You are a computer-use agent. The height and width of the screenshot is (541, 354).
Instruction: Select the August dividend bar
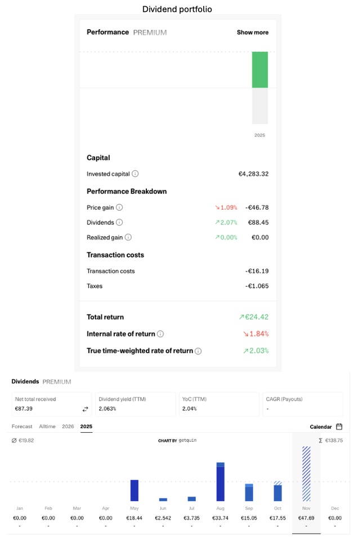220,482
